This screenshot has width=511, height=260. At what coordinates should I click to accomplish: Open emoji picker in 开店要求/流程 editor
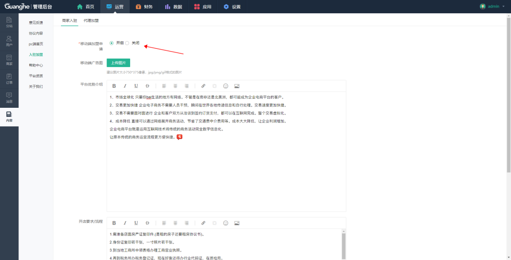(x=226, y=223)
